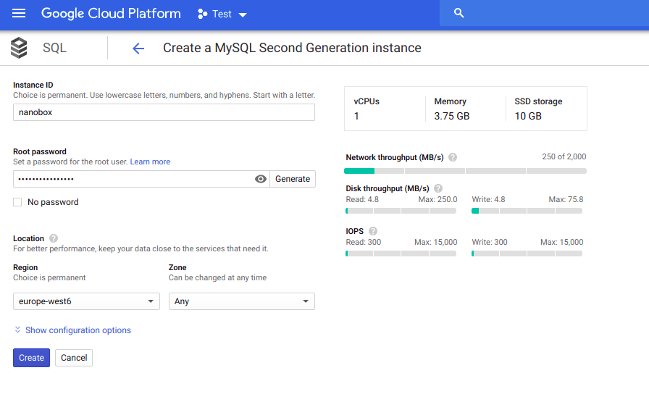Screen dimensions: 649x415
Task: Open the Region dropdown europe-west6
Action: pos(86,301)
